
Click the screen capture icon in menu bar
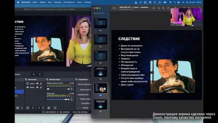click(150, 2)
